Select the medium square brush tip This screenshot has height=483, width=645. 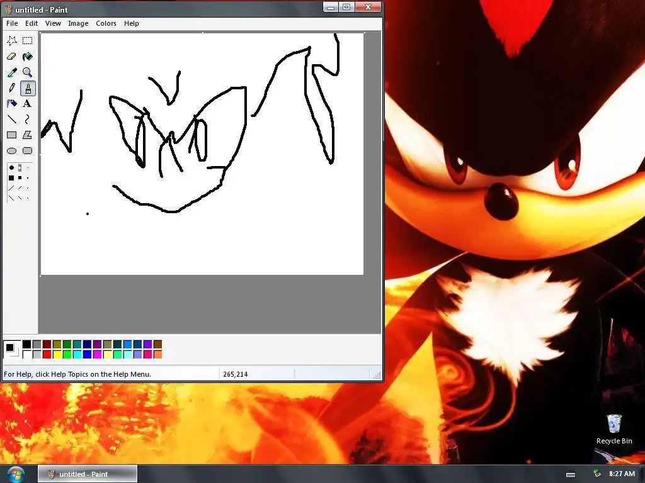[20, 178]
